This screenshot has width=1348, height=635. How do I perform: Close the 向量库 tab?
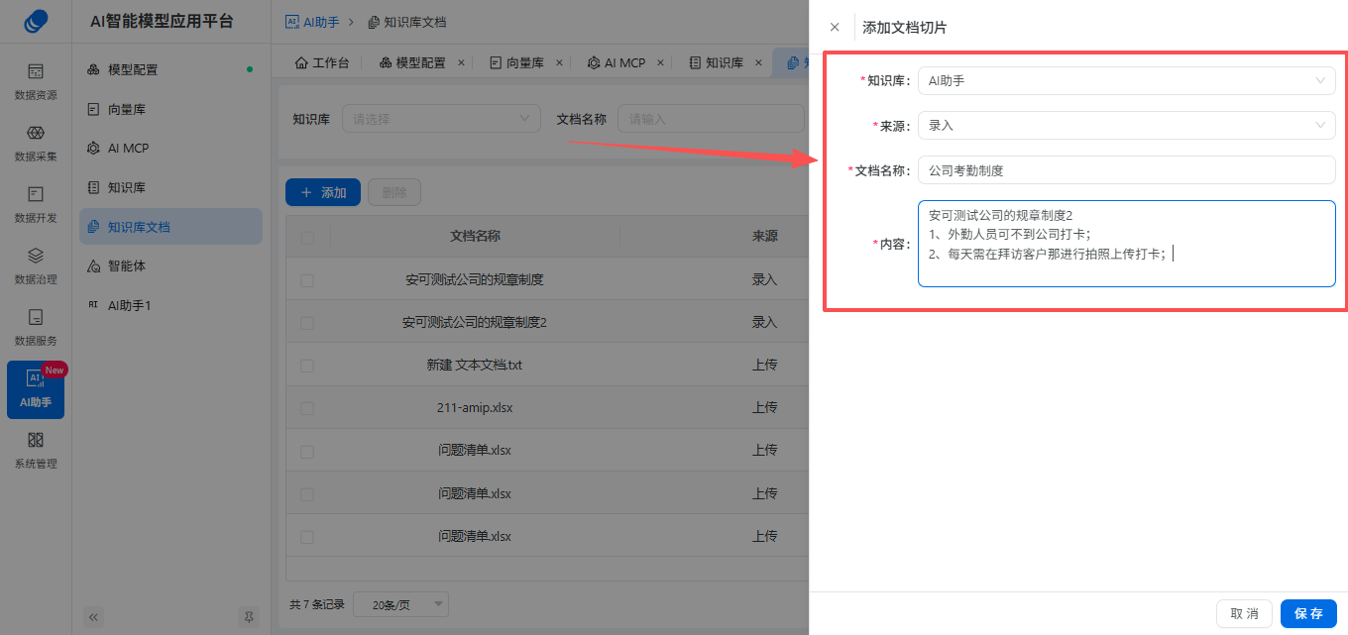click(559, 62)
